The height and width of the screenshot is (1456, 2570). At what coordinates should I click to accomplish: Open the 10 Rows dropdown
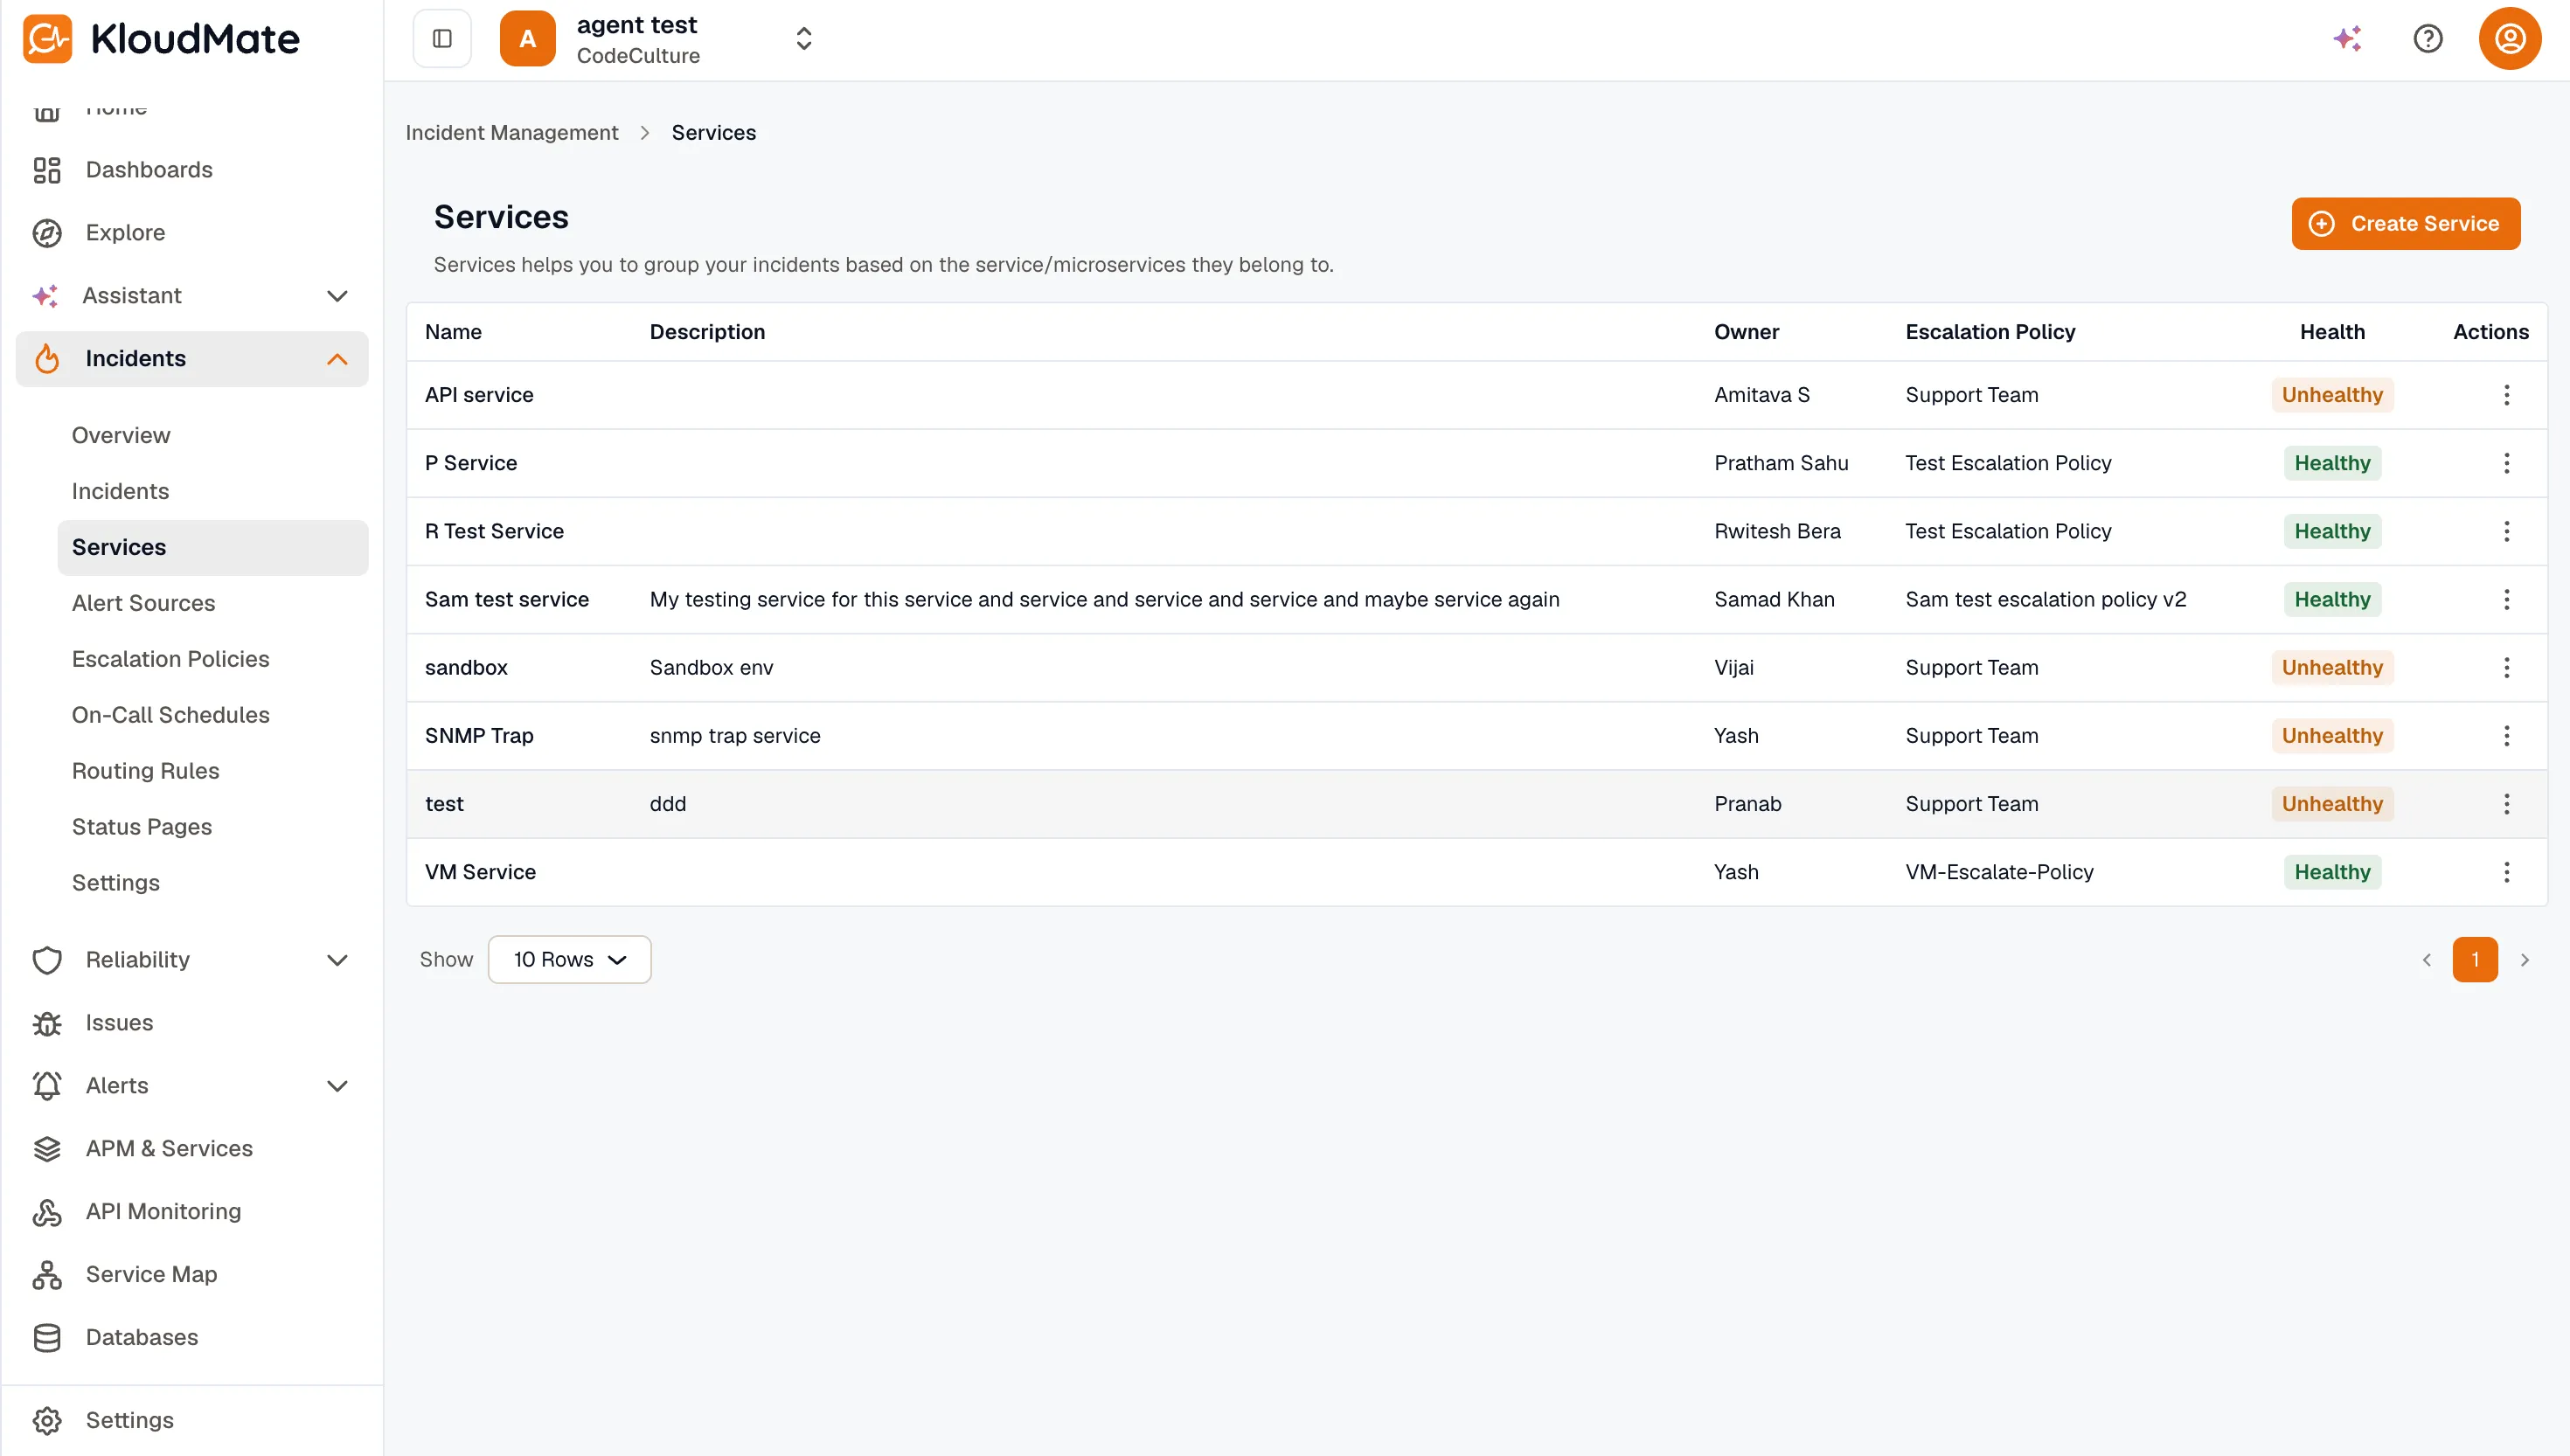tap(569, 959)
